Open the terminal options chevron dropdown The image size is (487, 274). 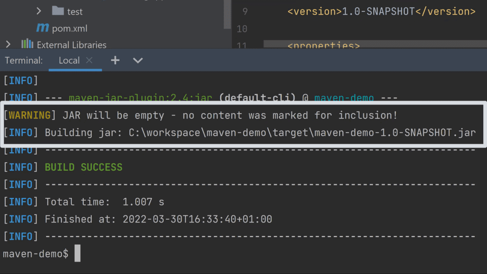click(x=137, y=60)
